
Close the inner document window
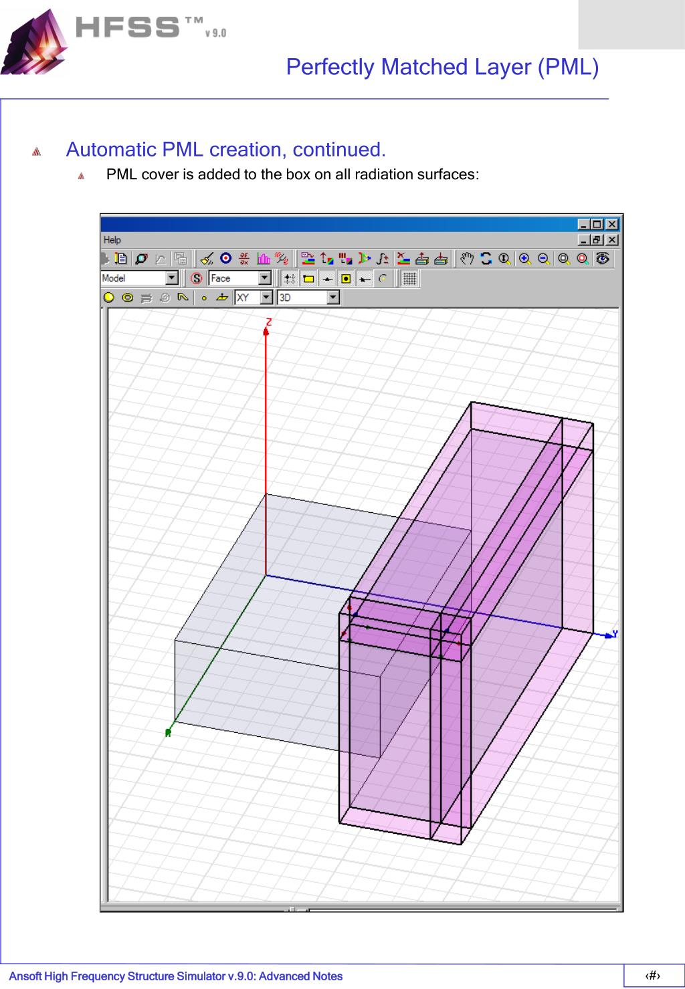612,239
